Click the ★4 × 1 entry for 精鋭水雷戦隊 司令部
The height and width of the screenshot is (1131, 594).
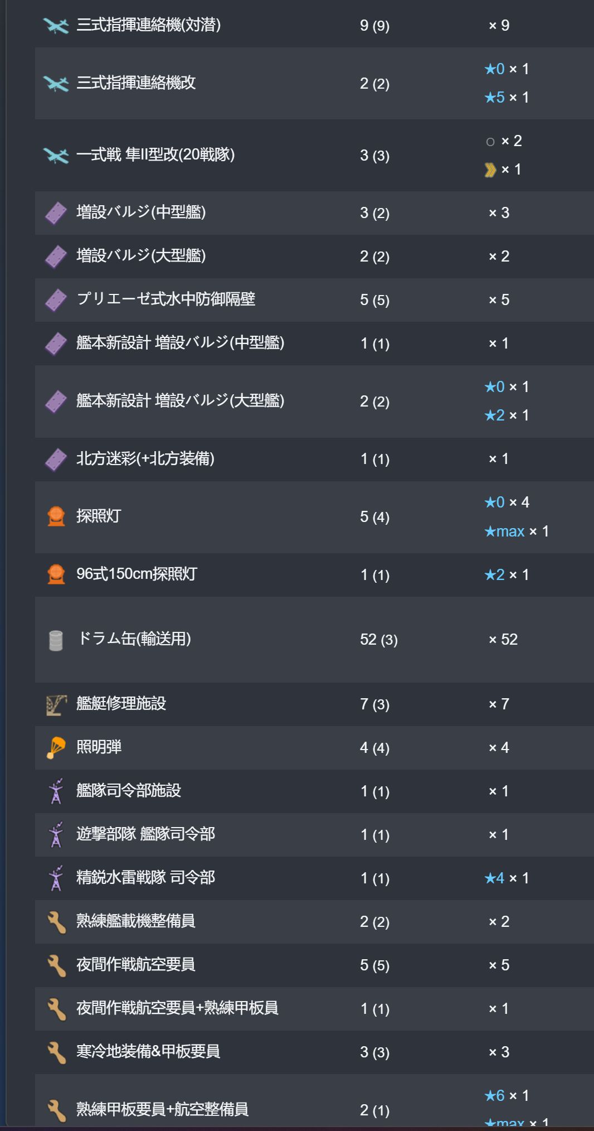click(x=507, y=878)
